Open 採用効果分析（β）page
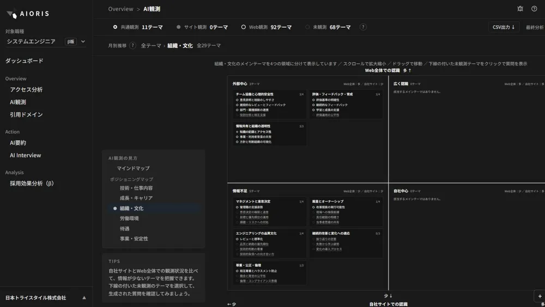Viewport: 545px width, 307px height. click(x=32, y=184)
